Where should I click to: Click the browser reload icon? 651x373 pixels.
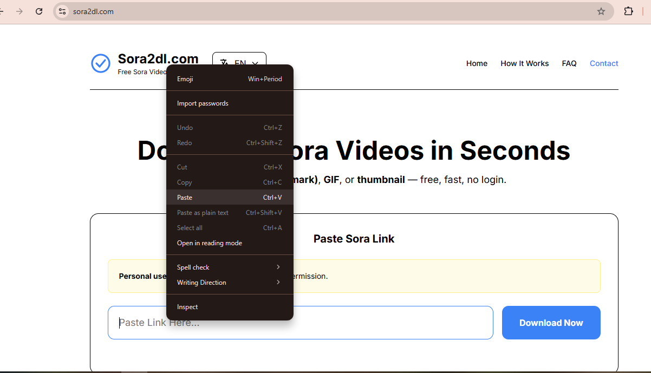38,11
